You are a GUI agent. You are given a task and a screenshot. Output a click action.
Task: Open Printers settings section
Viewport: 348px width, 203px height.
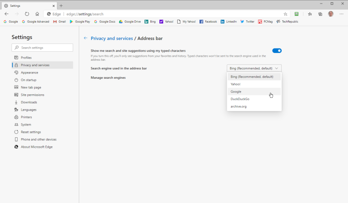(x=42, y=117)
